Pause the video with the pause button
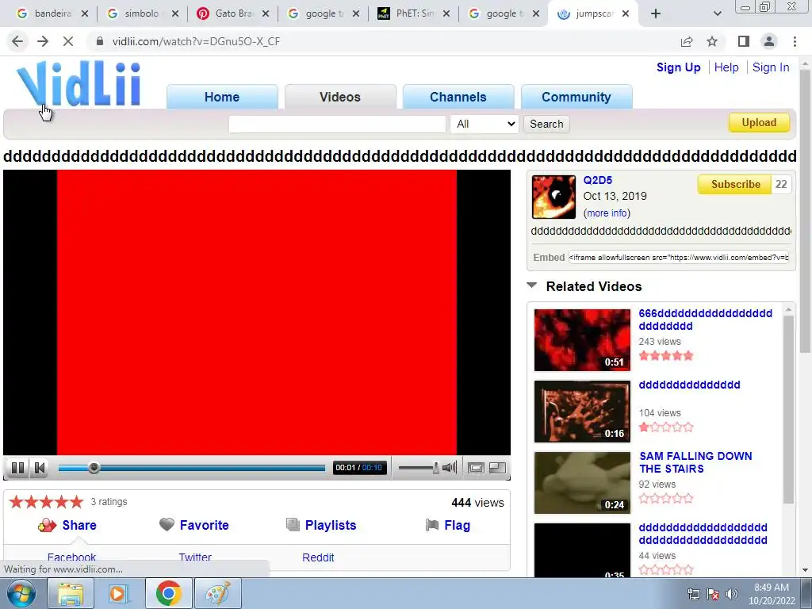 pyautogui.click(x=17, y=468)
